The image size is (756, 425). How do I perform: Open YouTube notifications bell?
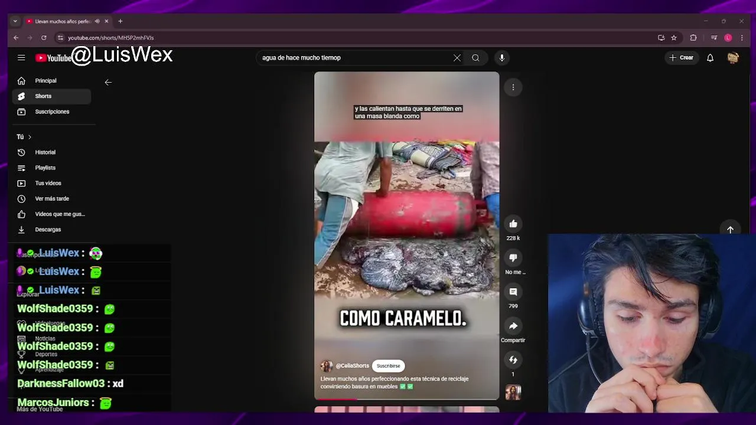[x=710, y=58]
